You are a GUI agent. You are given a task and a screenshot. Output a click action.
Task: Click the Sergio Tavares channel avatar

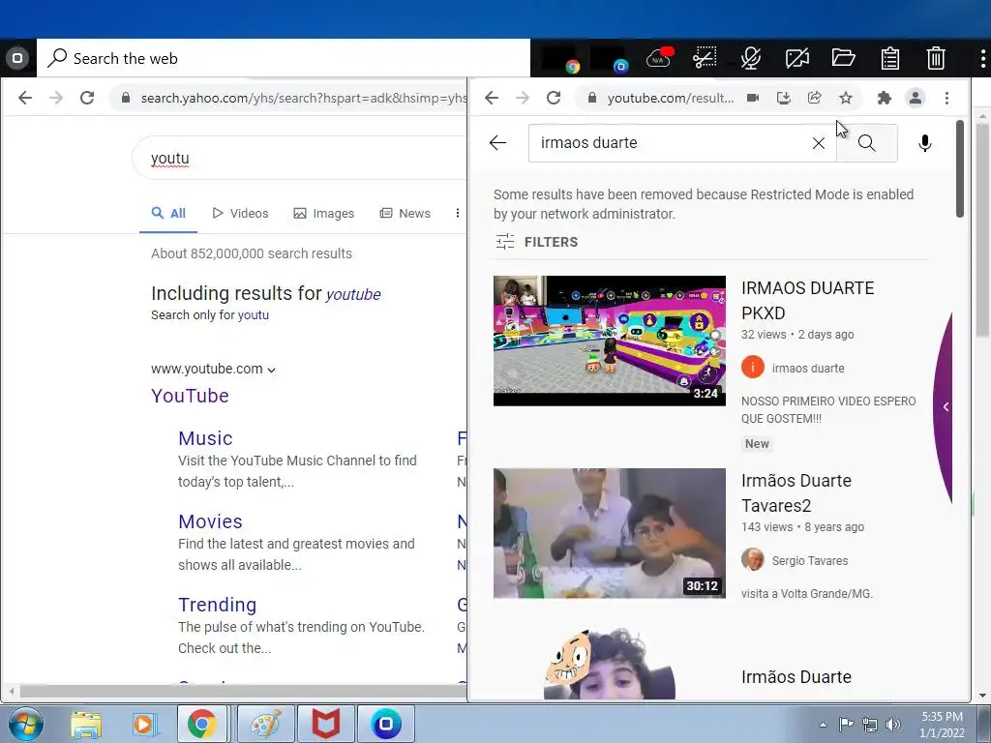753,560
